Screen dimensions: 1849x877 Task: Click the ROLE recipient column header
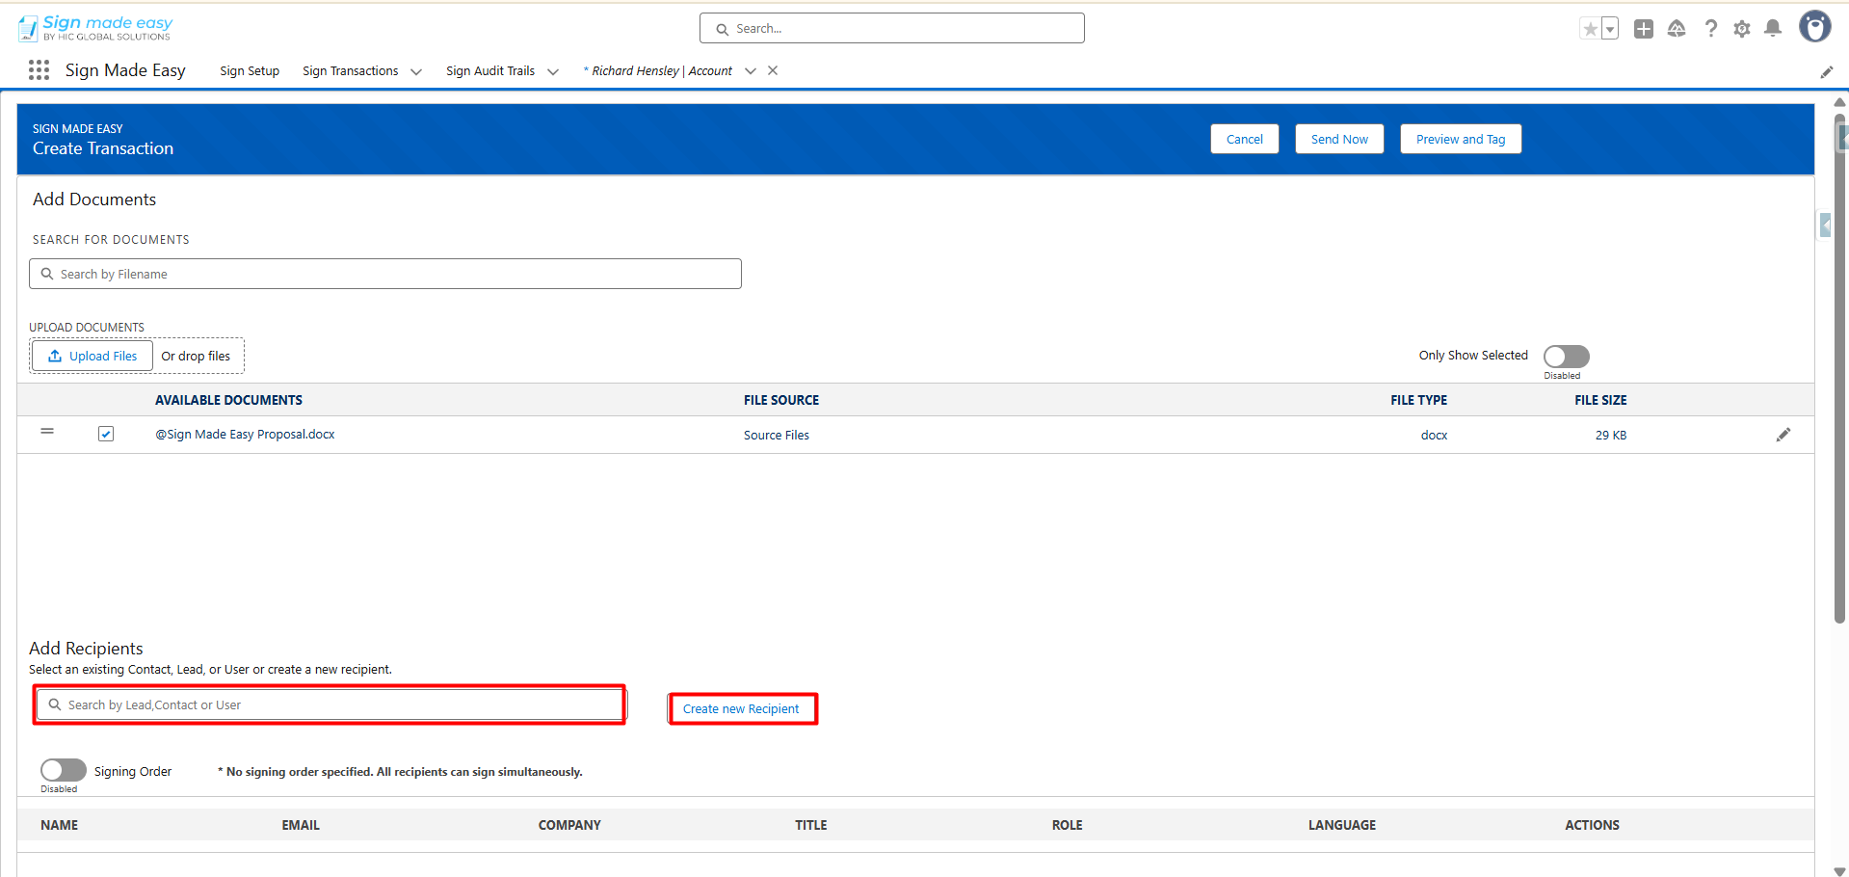(x=1068, y=825)
